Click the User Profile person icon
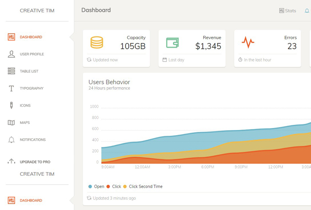 coord(11,54)
